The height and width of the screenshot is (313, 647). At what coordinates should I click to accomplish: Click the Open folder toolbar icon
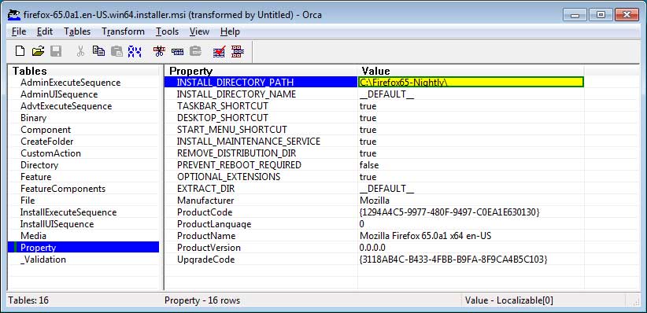38,51
